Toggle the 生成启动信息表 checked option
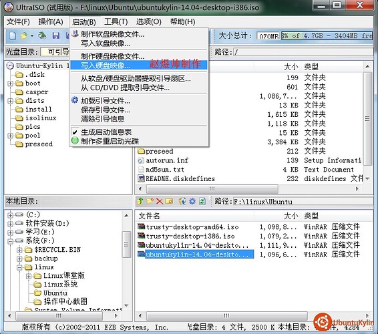378x334 pixels. pyautogui.click(x=106, y=132)
